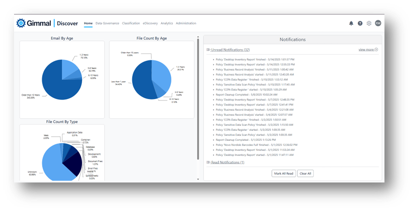
Task: Click the view more link
Action: (366, 50)
